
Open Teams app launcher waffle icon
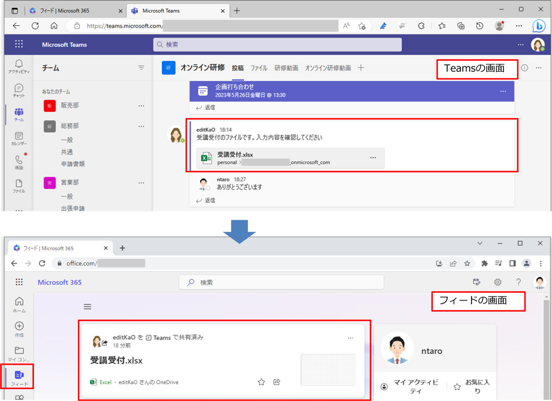click(x=19, y=44)
